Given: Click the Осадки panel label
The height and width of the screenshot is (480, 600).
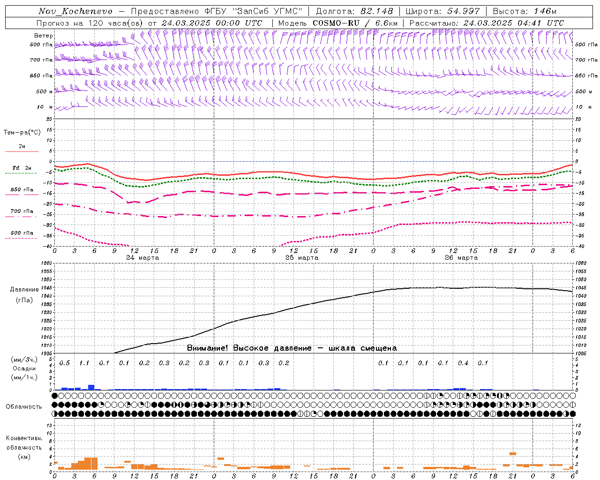Looking at the screenshot, I should 24,369.
